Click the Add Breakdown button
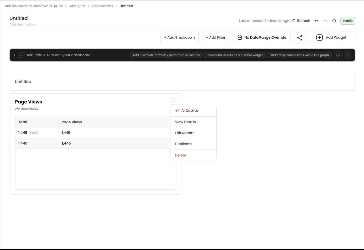The image size is (364, 250). 179,38
